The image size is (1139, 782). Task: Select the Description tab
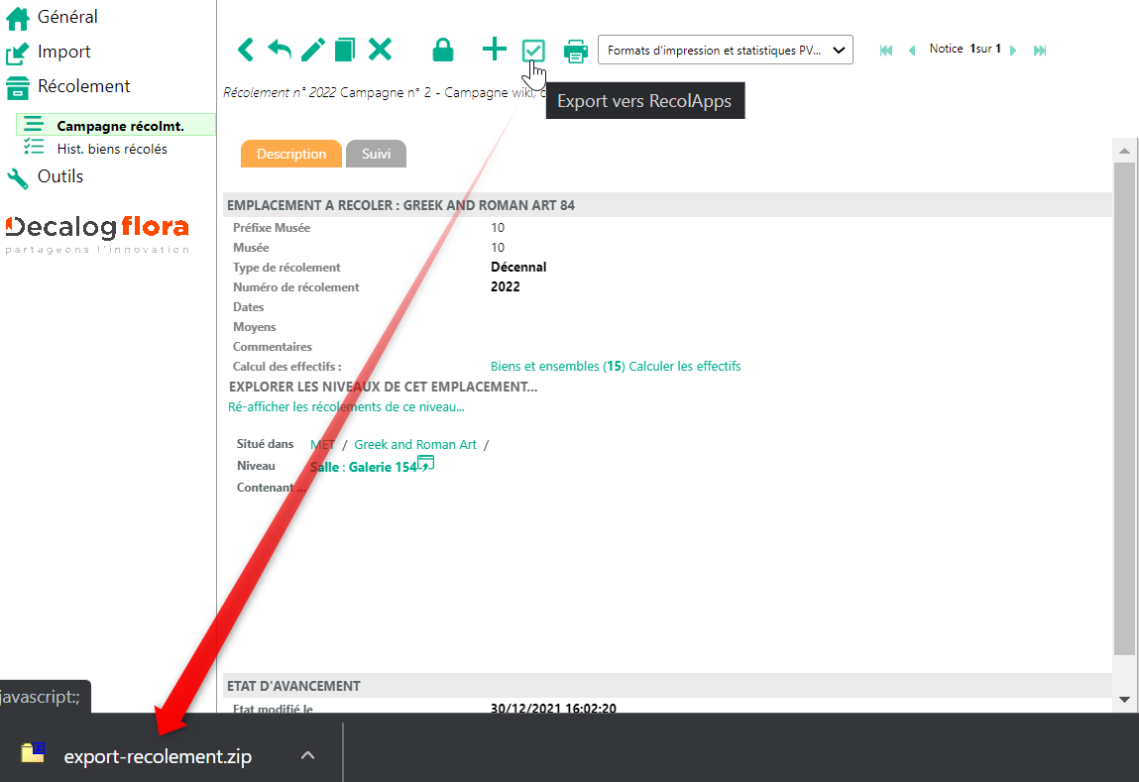tap(291, 154)
